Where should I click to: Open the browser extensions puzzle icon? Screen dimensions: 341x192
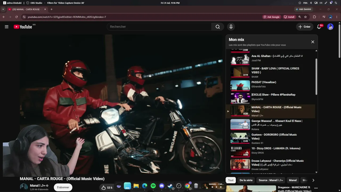point(314,17)
